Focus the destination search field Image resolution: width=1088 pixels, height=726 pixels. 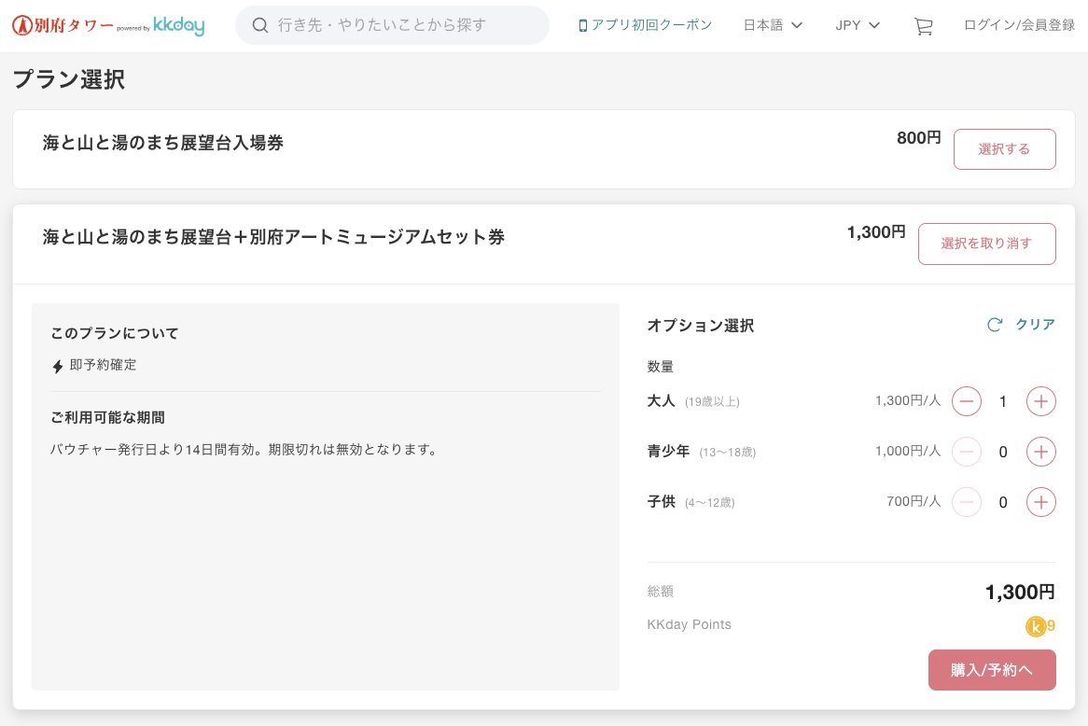pyautogui.click(x=401, y=25)
